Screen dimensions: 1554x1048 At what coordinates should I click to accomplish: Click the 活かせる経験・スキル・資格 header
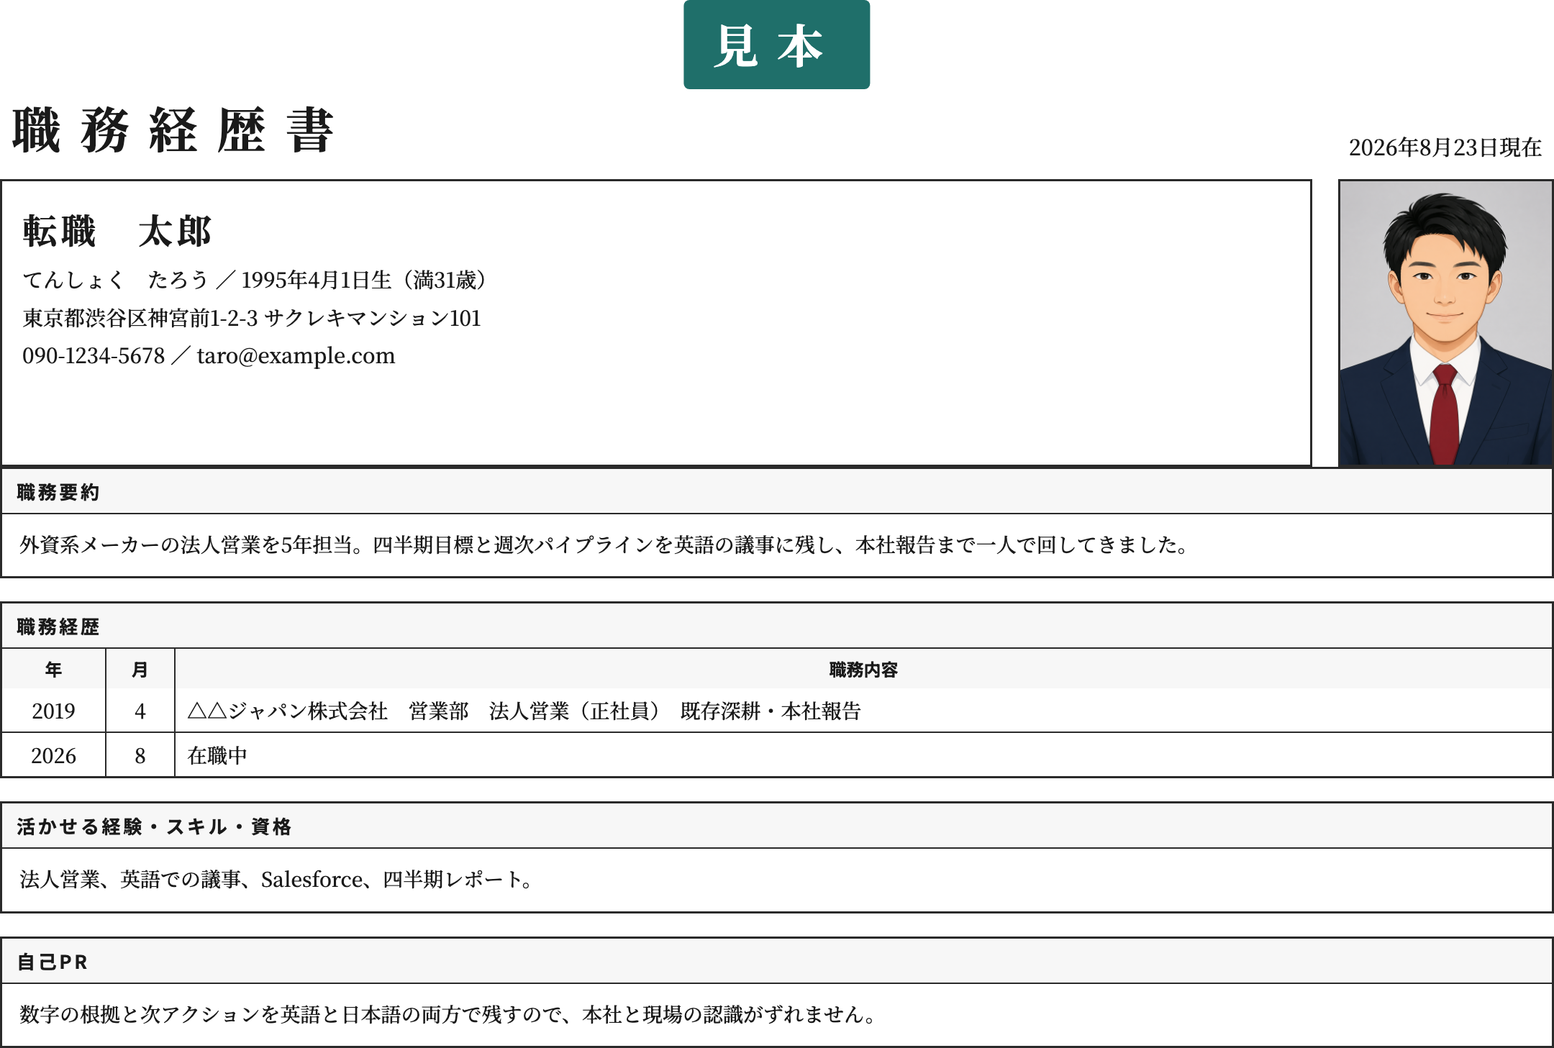[777, 826]
